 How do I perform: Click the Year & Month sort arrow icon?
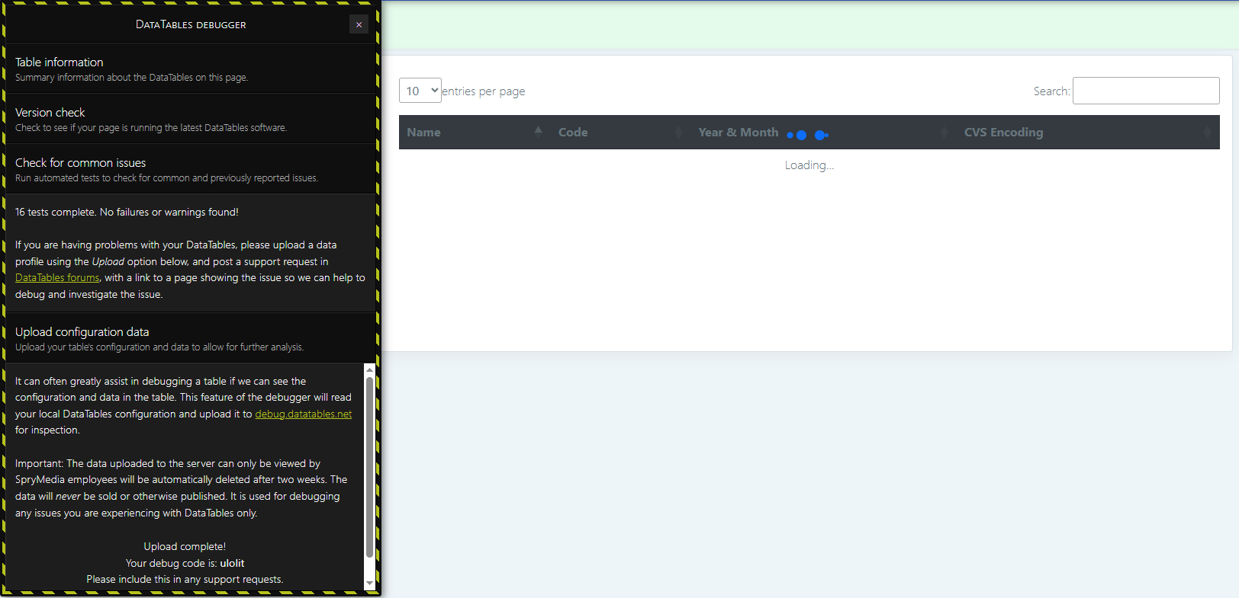[x=944, y=133]
